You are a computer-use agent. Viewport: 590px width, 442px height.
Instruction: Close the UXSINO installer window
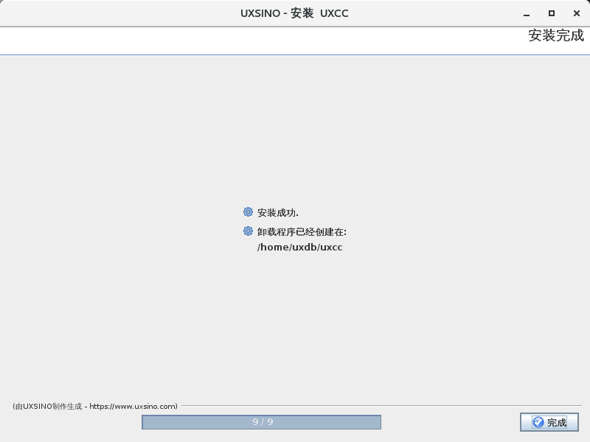click(x=577, y=13)
